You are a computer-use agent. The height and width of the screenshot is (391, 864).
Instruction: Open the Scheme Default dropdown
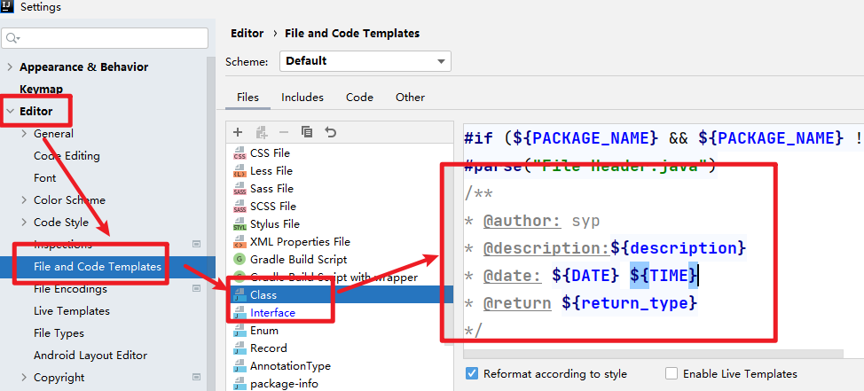coord(365,60)
